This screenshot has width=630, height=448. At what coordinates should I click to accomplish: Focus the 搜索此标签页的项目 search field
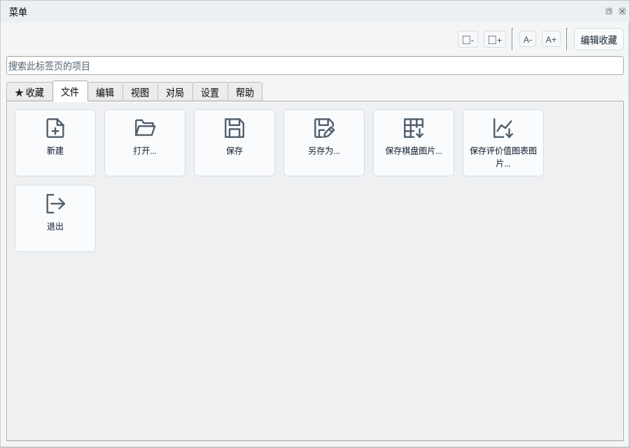click(x=315, y=66)
